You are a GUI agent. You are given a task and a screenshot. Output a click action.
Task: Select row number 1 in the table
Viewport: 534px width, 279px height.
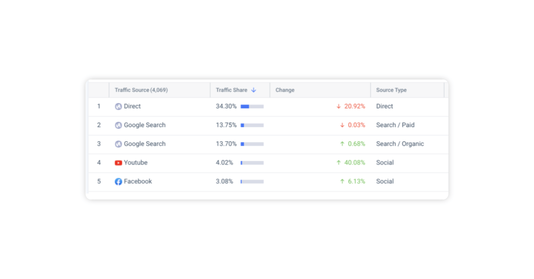pyautogui.click(x=99, y=107)
